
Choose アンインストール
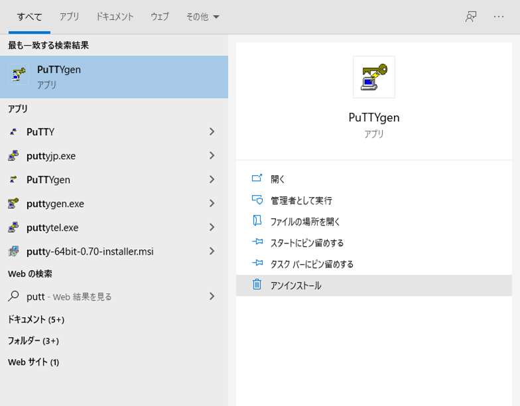click(x=374, y=285)
